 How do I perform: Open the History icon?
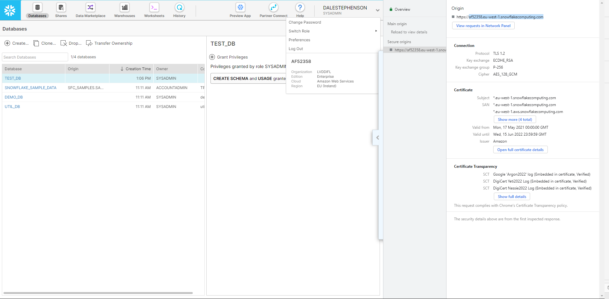coord(179,8)
